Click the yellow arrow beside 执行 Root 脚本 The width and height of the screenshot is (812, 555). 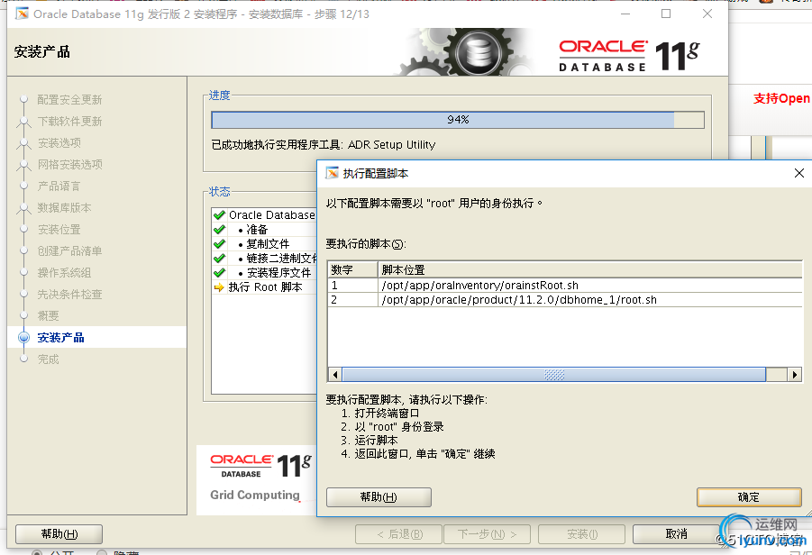[219, 287]
